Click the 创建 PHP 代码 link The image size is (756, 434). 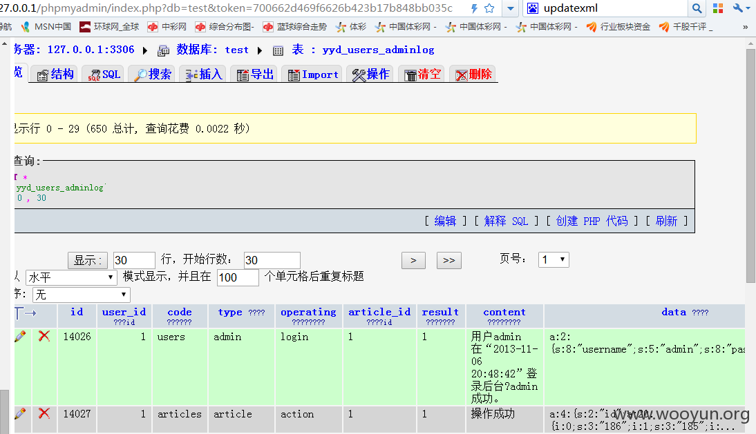592,221
